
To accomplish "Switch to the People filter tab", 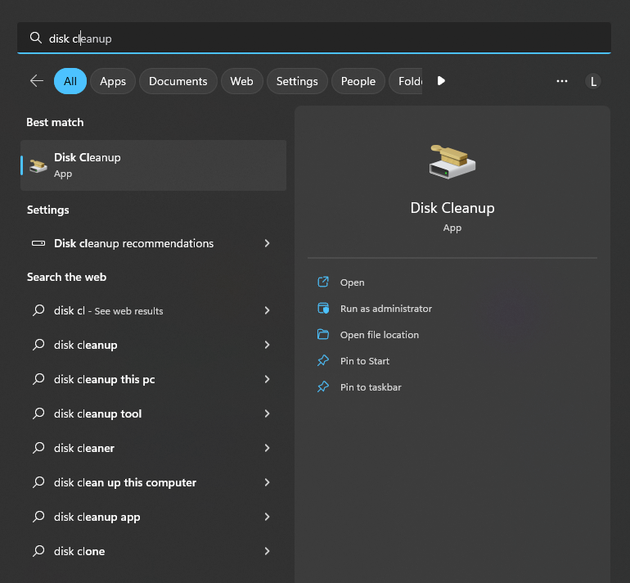I will pyautogui.click(x=358, y=81).
